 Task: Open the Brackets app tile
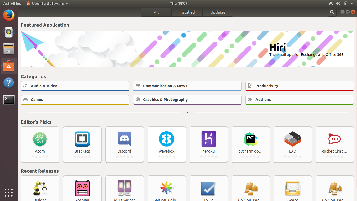(x=82, y=144)
